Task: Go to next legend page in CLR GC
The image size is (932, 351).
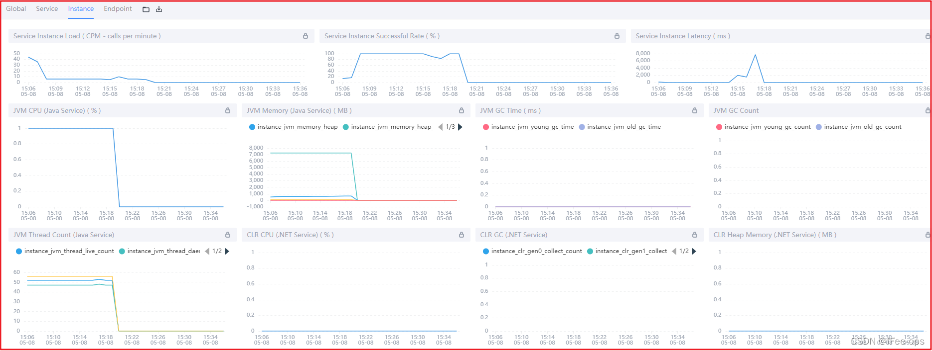Action: coord(694,251)
